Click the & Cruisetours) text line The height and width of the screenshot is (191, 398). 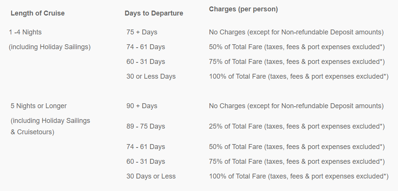[x=33, y=132]
